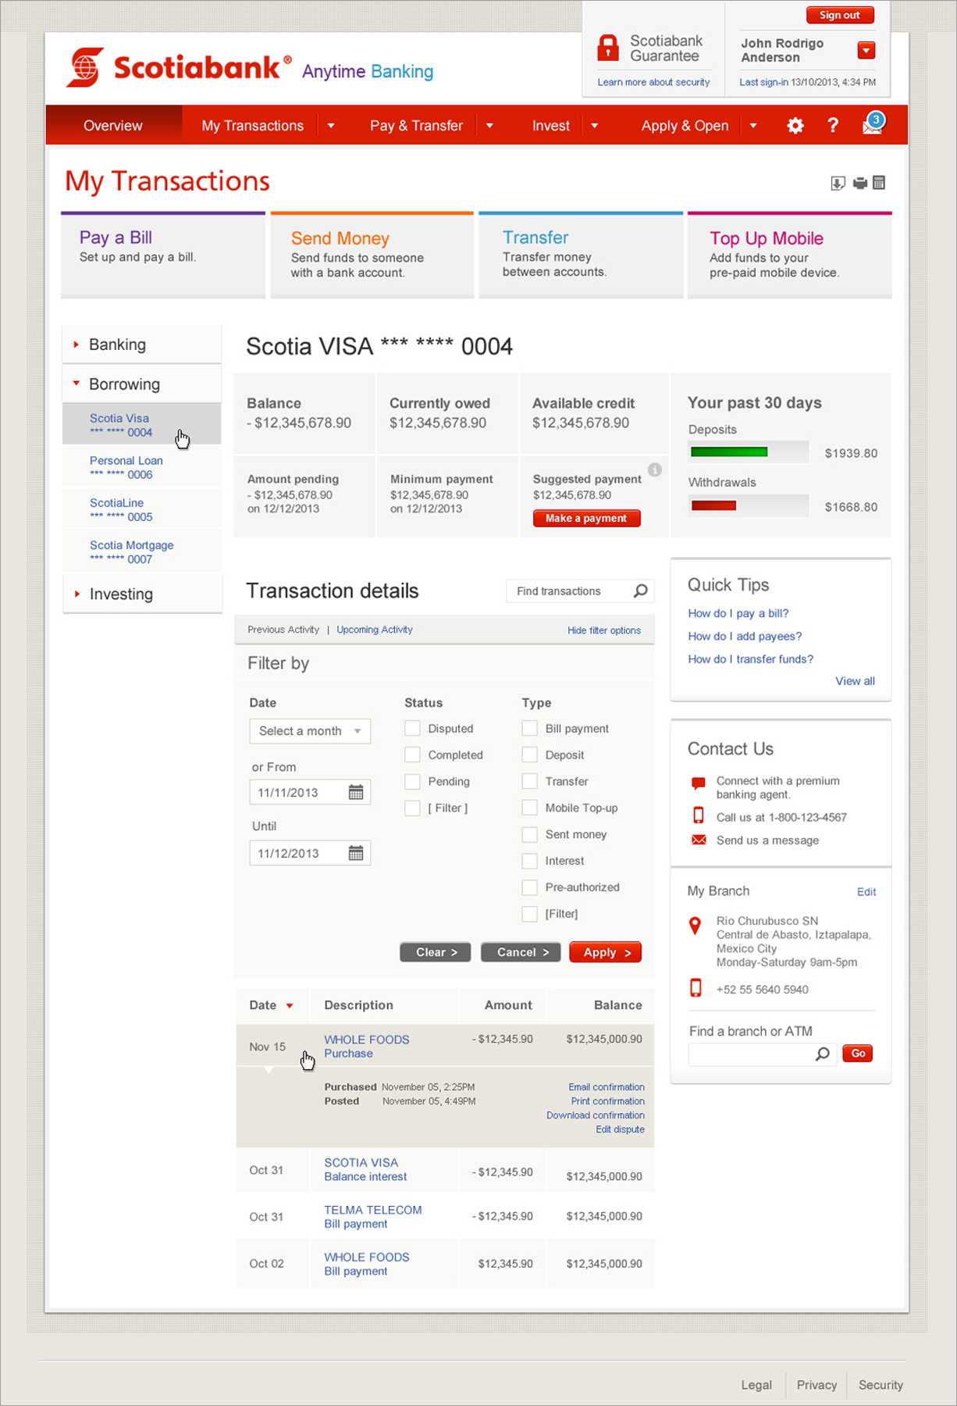Click the green Deposits progress bar
Image resolution: width=957 pixels, height=1406 pixels.
tap(729, 452)
